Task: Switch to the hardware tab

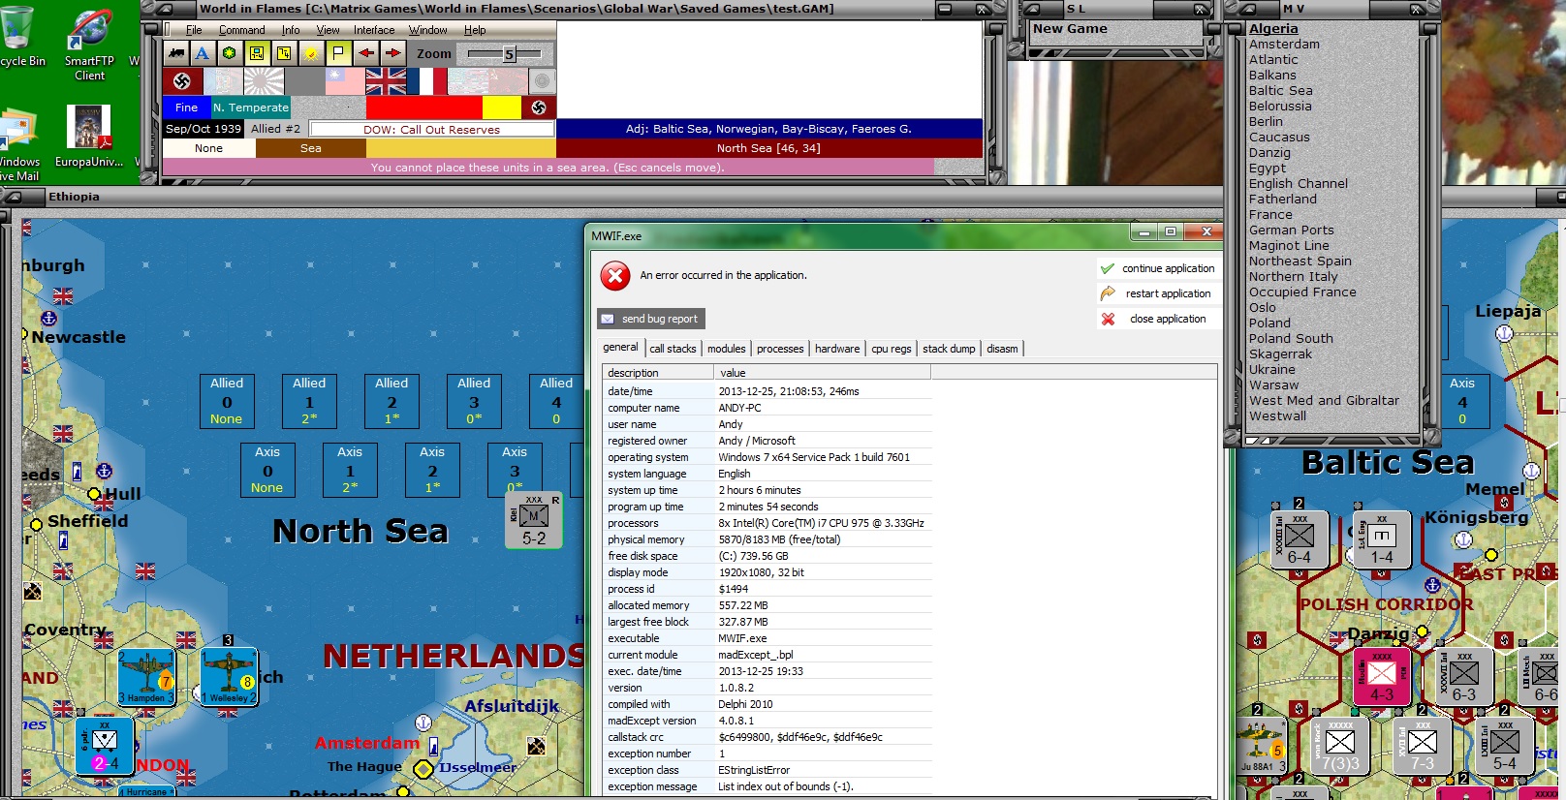Action: tap(837, 349)
